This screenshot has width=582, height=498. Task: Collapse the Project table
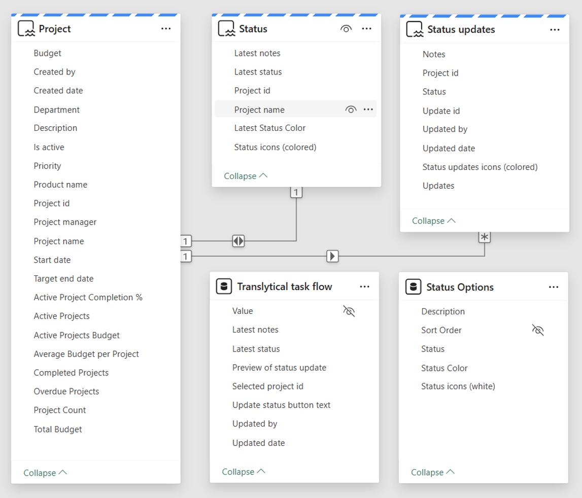point(45,473)
